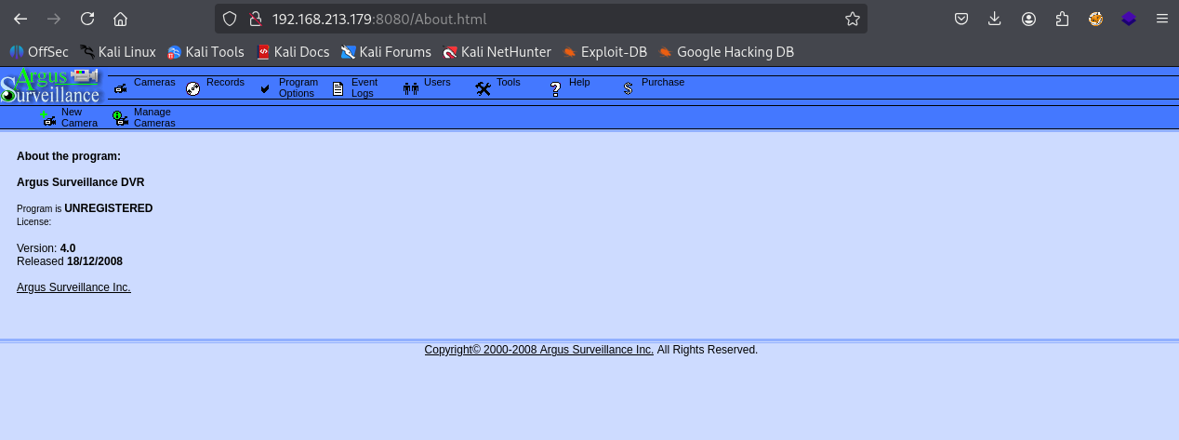
Task: Click the Program Options checkmark icon
Action: (265, 88)
